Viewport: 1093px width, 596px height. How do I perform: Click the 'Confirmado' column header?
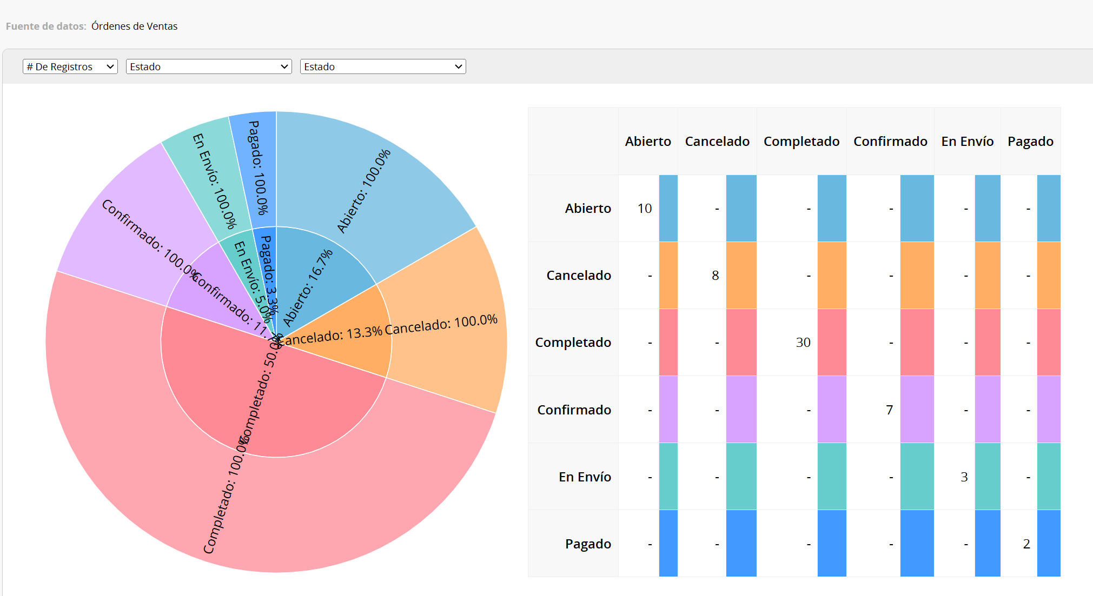tap(890, 142)
